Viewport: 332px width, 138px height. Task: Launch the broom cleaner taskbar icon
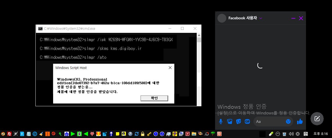coord(41,134)
